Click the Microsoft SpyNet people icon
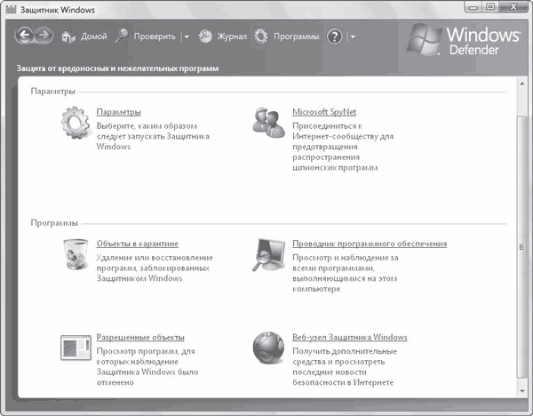Image resolution: width=533 pixels, height=416 pixels. point(268,123)
